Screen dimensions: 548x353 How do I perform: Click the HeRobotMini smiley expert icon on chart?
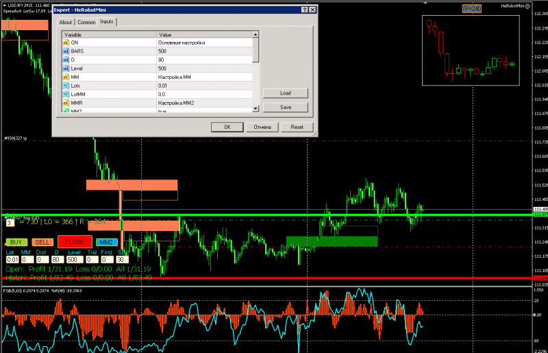coord(527,6)
